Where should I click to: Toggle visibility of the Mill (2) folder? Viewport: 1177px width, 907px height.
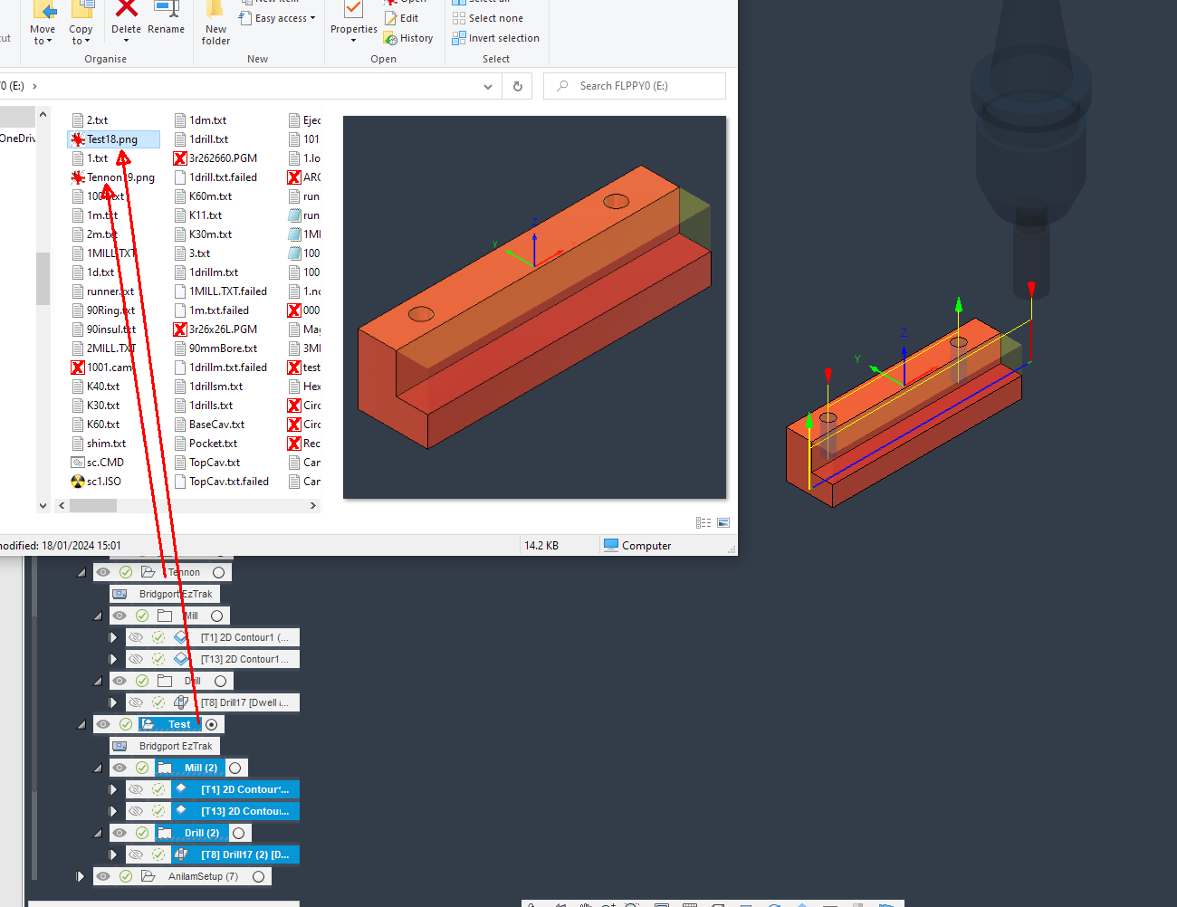pos(120,768)
